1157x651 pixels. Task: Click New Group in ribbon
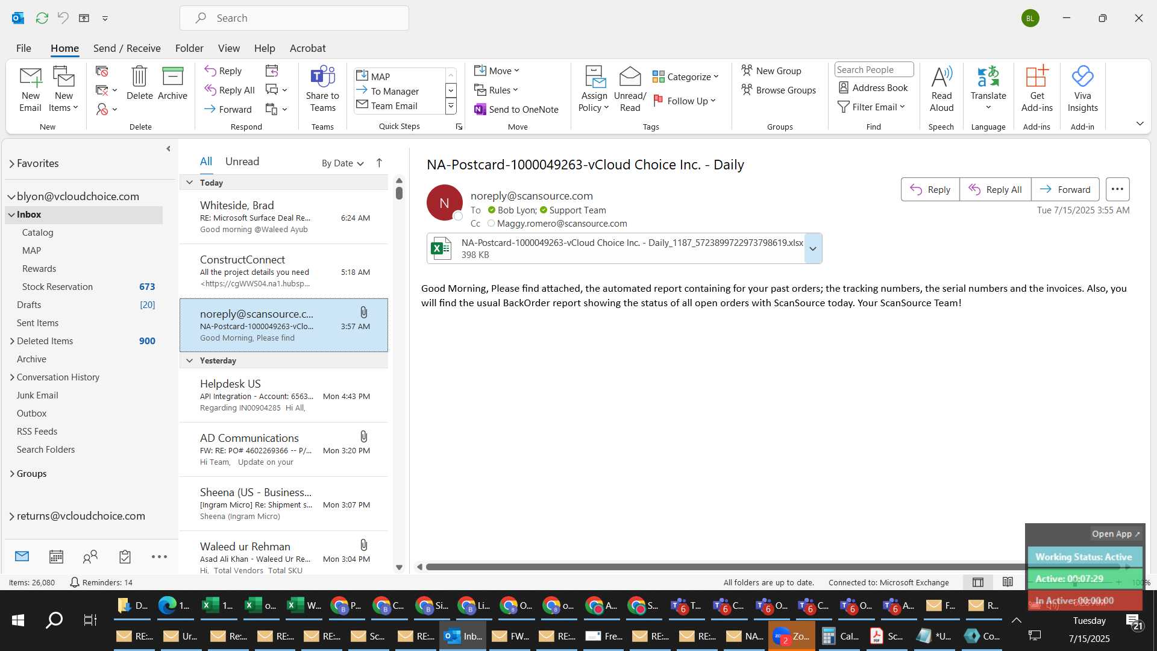point(771,71)
